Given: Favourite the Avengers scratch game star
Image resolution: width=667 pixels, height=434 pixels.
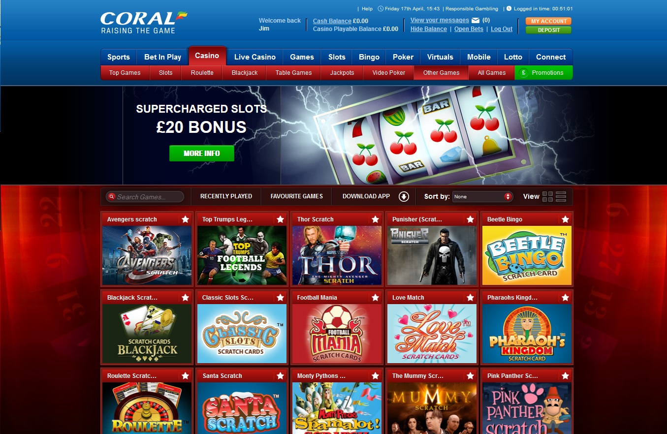Looking at the screenshot, I should (x=185, y=219).
